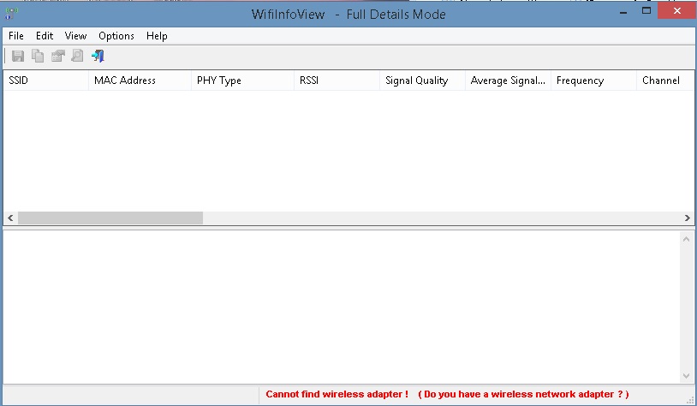Open the Edit menu
The height and width of the screenshot is (406, 697).
click(x=45, y=36)
